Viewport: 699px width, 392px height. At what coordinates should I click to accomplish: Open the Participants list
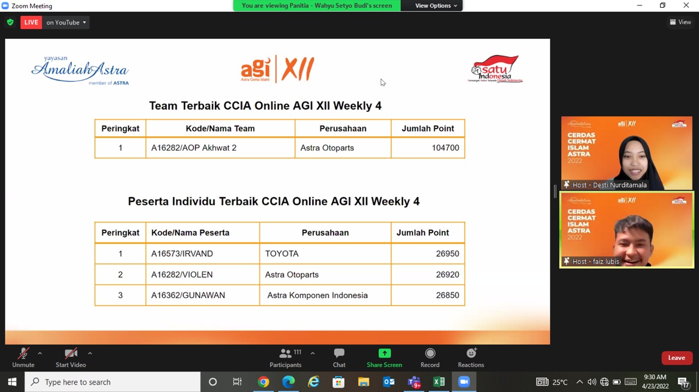tap(285, 358)
